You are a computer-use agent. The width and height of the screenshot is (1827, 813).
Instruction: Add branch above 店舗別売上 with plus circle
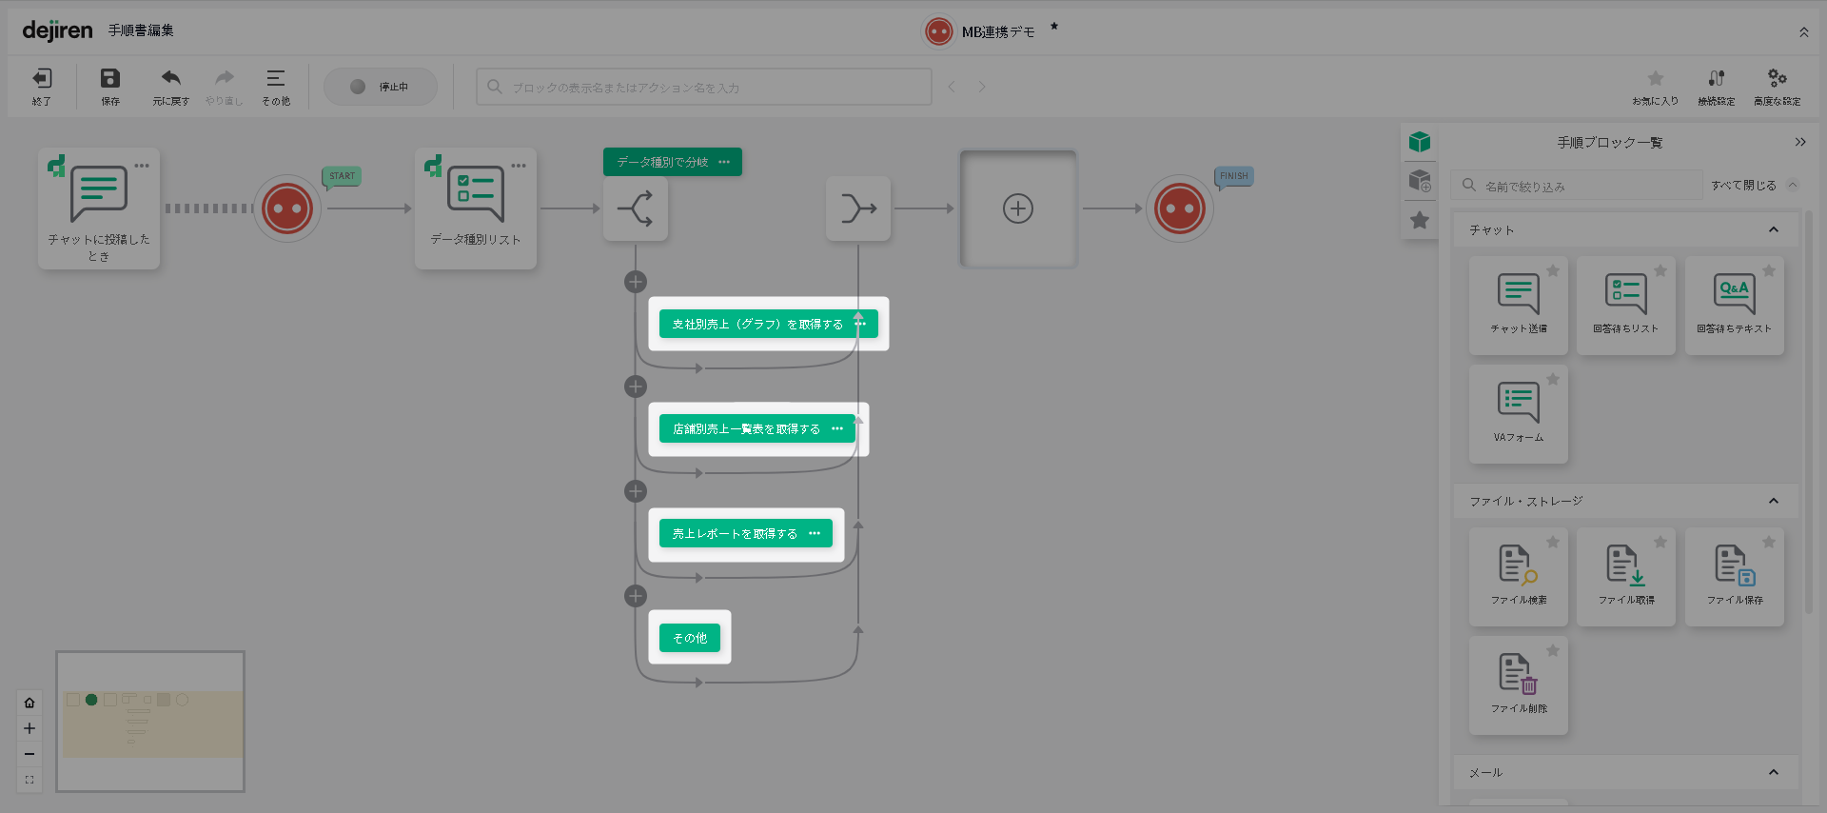tap(636, 387)
